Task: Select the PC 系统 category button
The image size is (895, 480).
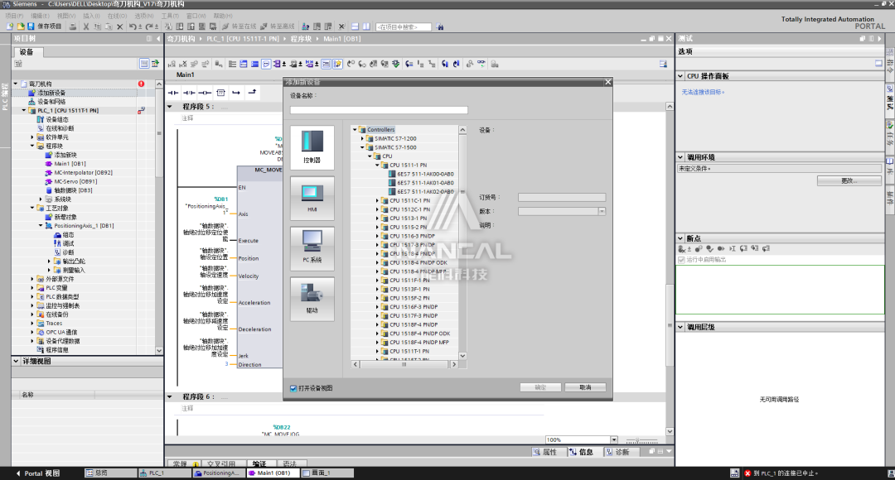Action: click(x=312, y=248)
